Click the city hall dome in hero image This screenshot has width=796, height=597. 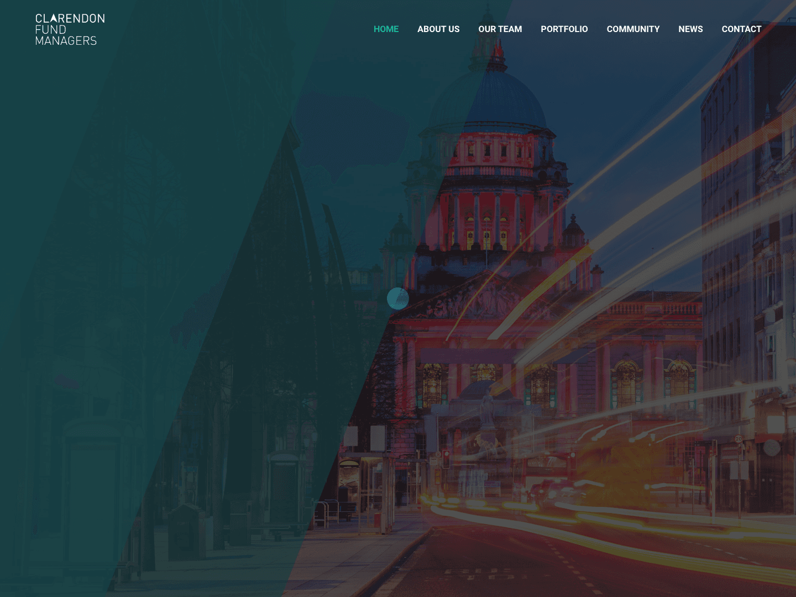click(498, 99)
